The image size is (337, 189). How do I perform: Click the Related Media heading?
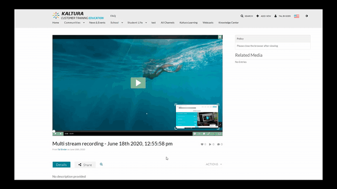(x=249, y=55)
